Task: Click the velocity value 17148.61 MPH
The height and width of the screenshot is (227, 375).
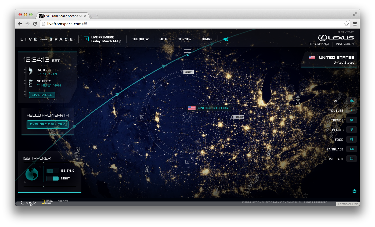Action: pyautogui.click(x=49, y=85)
